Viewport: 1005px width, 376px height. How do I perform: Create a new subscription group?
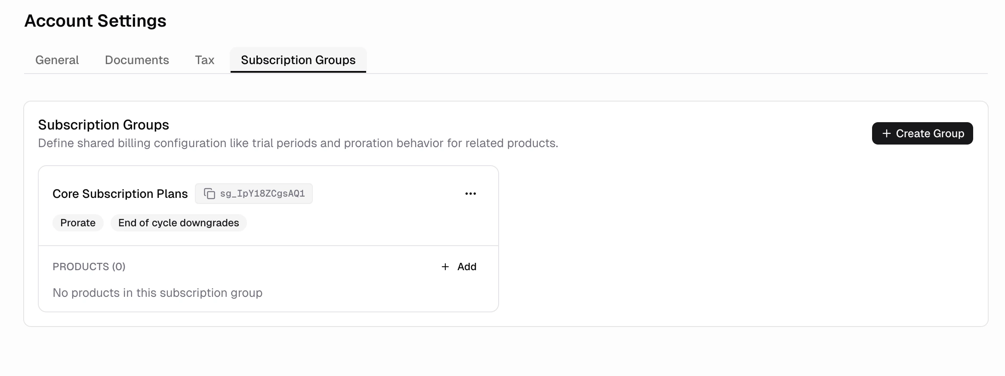(x=922, y=133)
